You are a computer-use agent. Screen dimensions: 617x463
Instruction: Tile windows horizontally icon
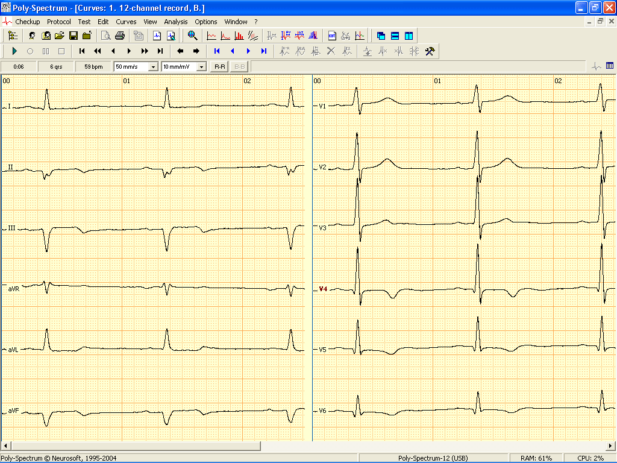(395, 36)
